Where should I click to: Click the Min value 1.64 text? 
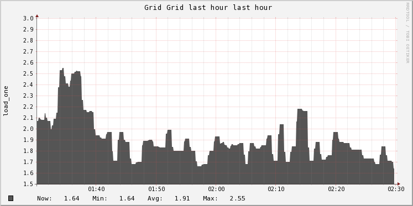127,198
